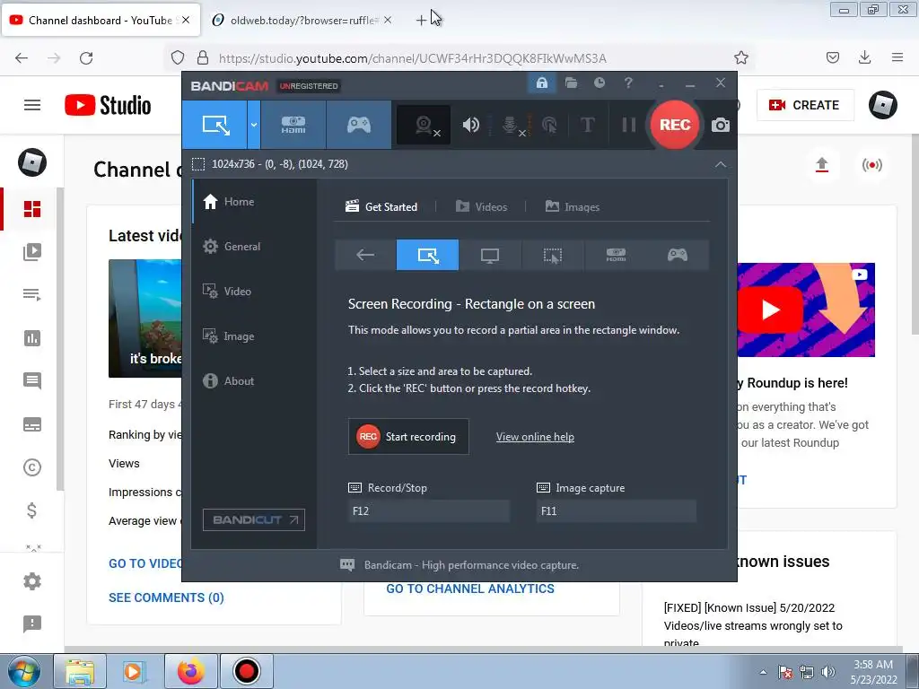The image size is (919, 689).
Task: Open the output folder icon in Bandicam title bar
Action: click(x=571, y=83)
